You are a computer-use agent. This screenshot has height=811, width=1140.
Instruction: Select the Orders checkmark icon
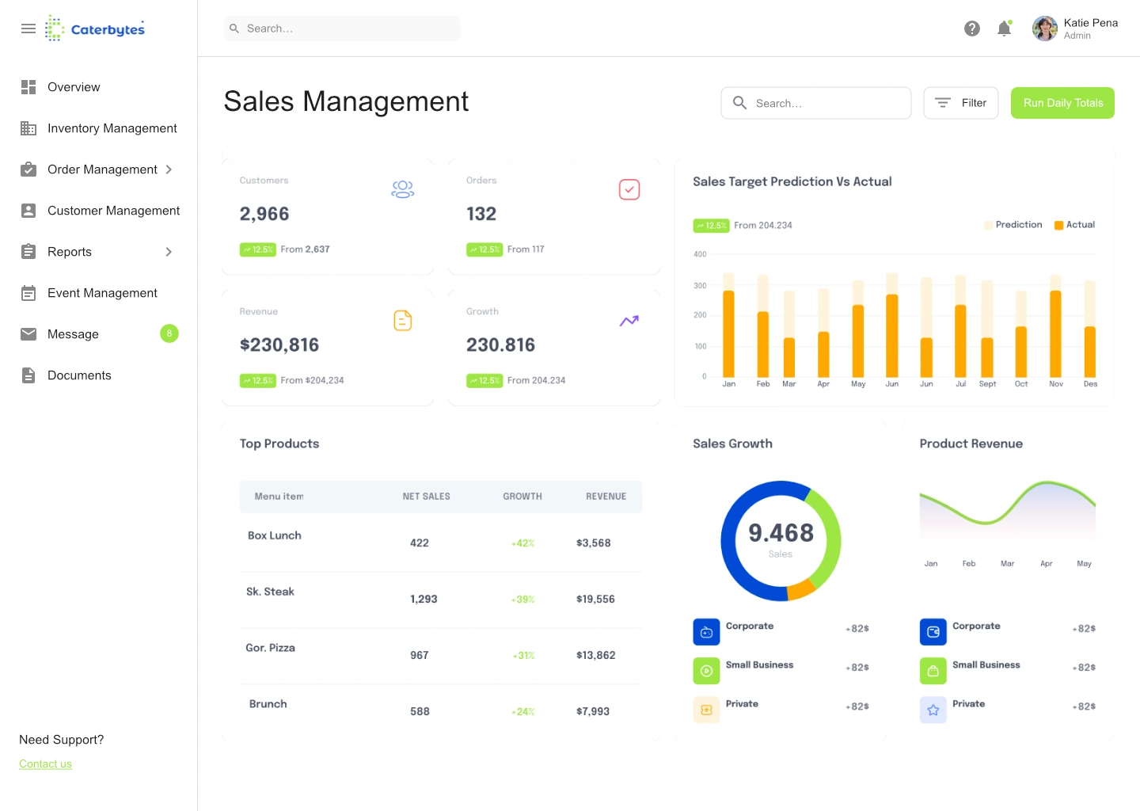629,189
